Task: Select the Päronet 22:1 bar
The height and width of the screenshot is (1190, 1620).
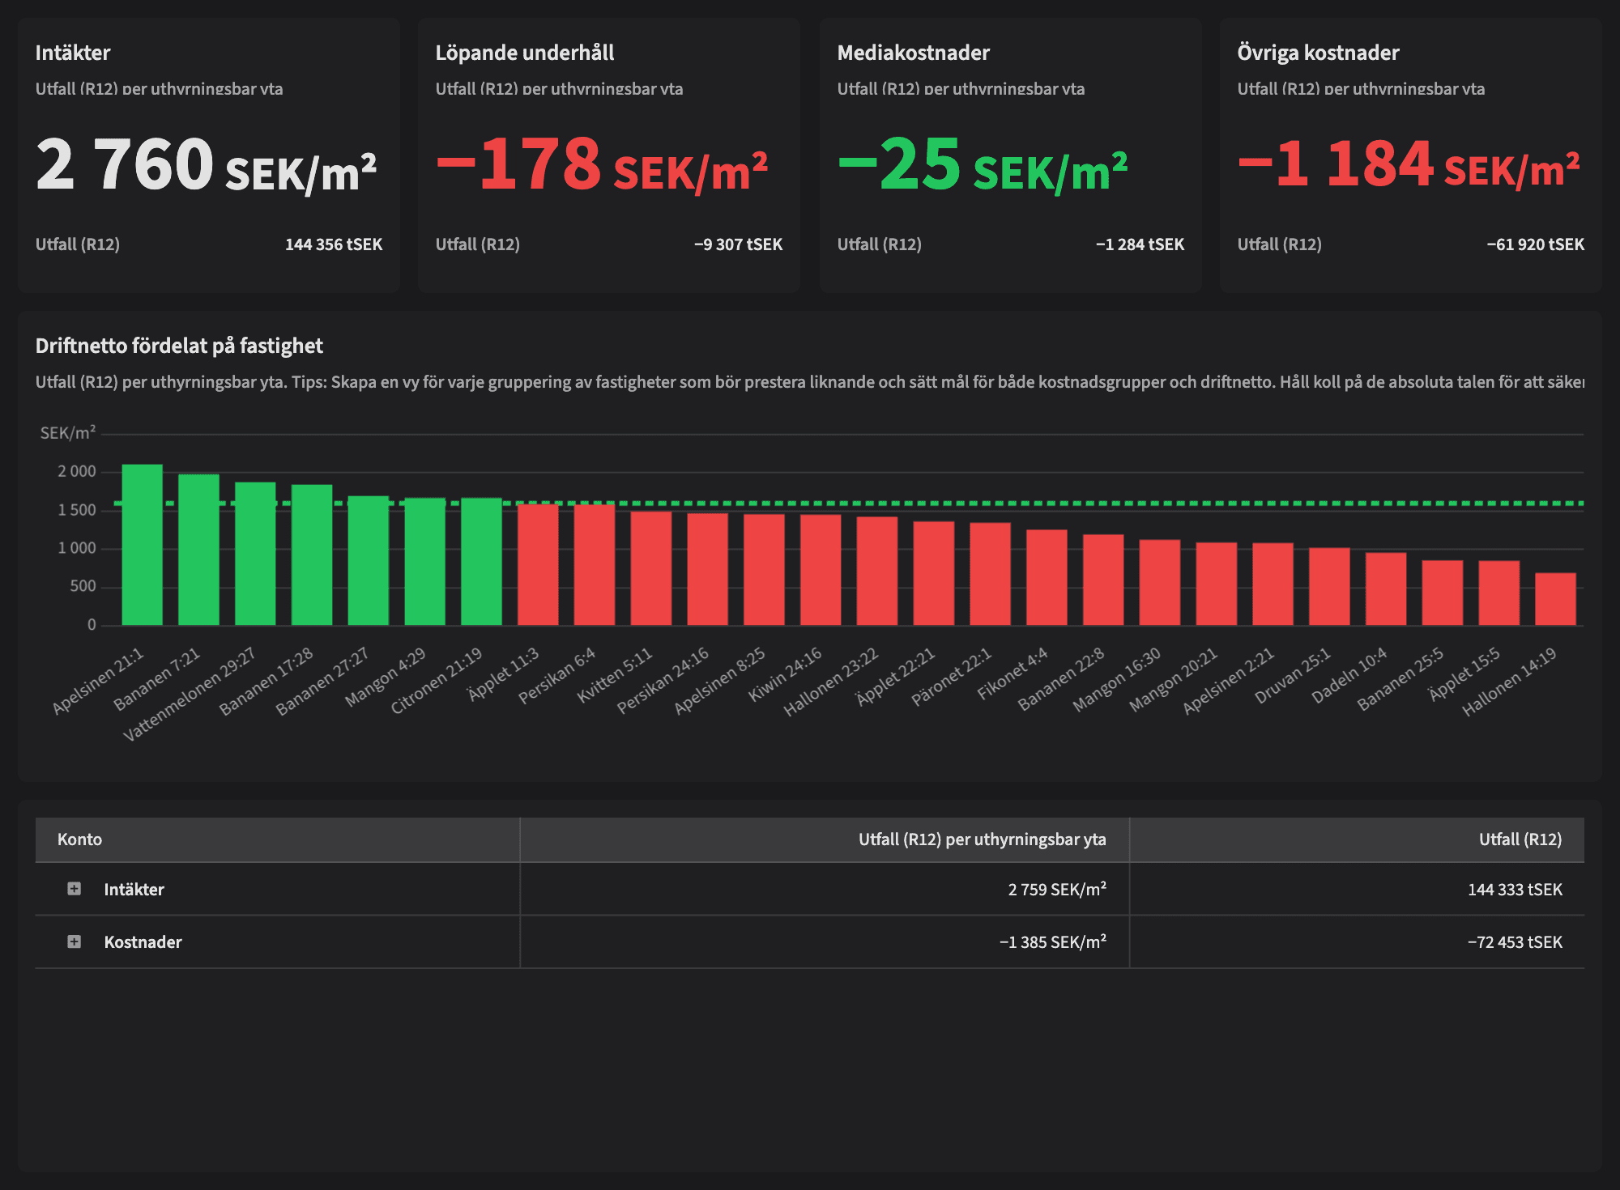Action: pyautogui.click(x=990, y=575)
